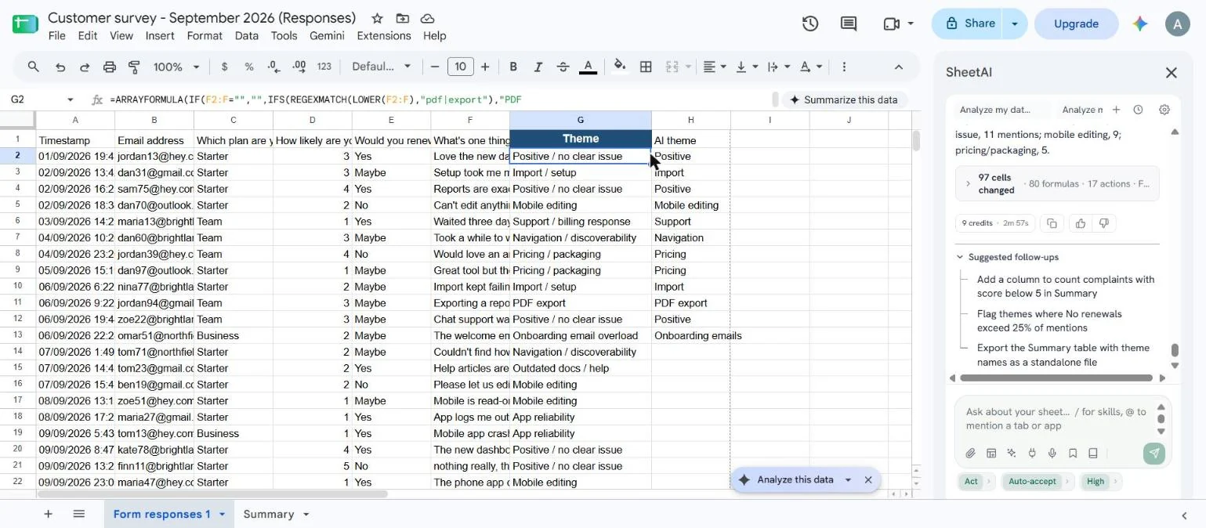Viewport: 1206px width, 528px height.
Task: Open the Insert menu
Action: tap(160, 35)
